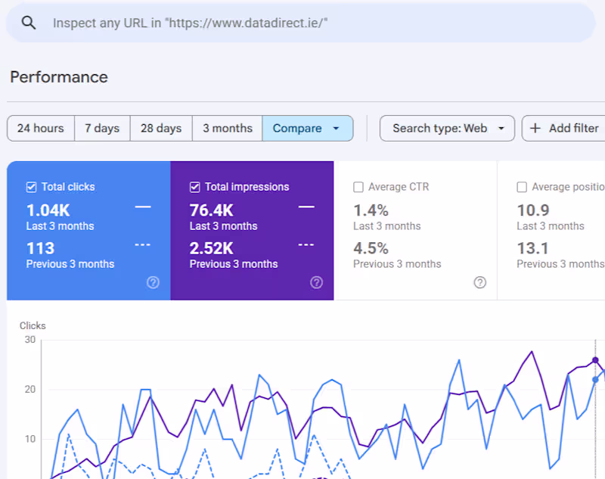Click the 113 previous clicks value
Image resolution: width=605 pixels, height=479 pixels.
[41, 248]
